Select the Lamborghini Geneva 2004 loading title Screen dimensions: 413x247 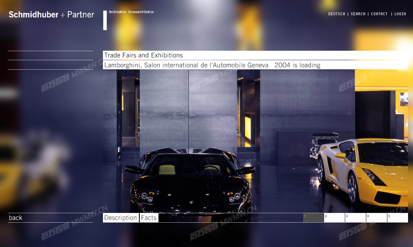pos(212,65)
